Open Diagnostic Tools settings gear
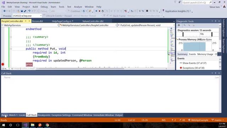 pos(179,25)
